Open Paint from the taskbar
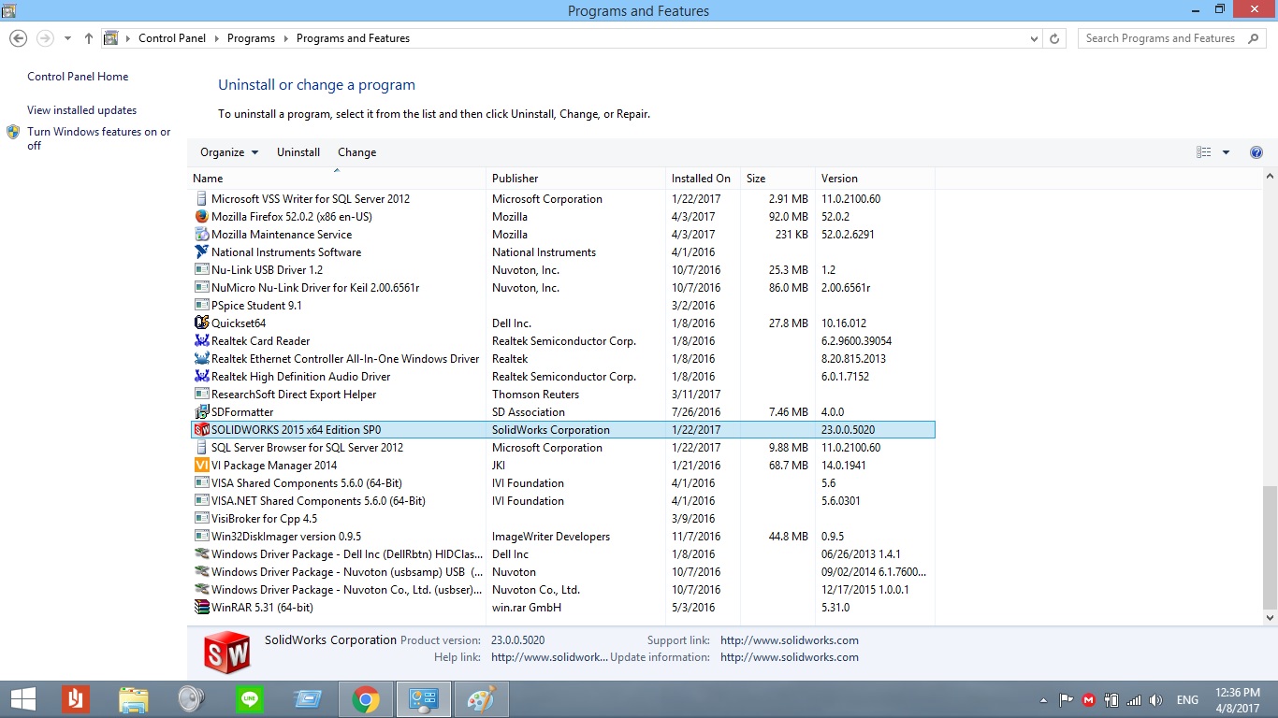The height and width of the screenshot is (718, 1278). click(x=481, y=699)
